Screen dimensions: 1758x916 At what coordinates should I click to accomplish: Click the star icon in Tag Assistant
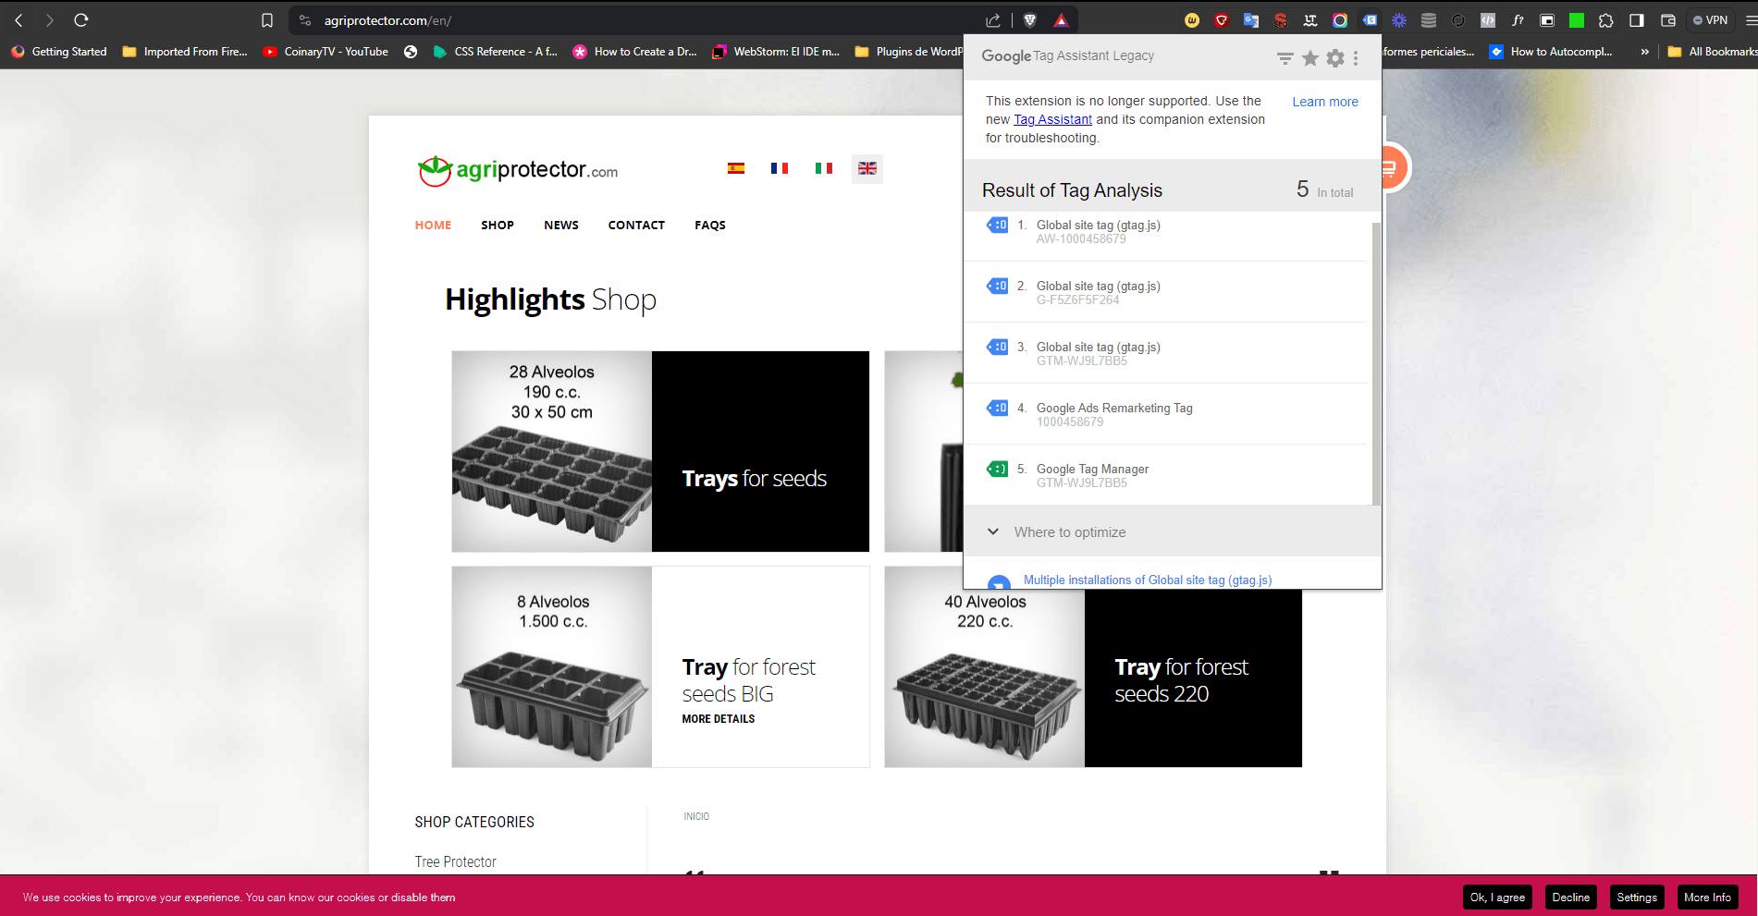[x=1310, y=58]
